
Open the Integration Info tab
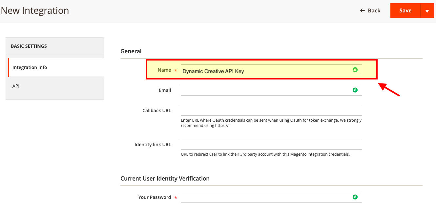pos(56,67)
